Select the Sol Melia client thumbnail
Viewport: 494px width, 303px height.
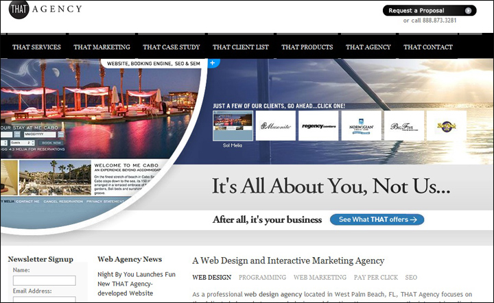(233, 125)
